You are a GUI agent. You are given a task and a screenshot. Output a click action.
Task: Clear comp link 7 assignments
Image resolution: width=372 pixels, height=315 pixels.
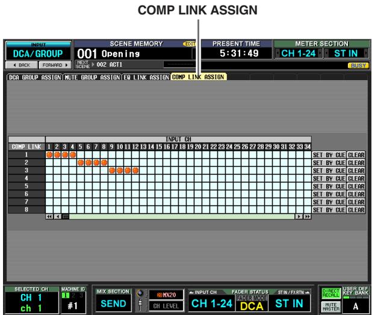(356, 202)
